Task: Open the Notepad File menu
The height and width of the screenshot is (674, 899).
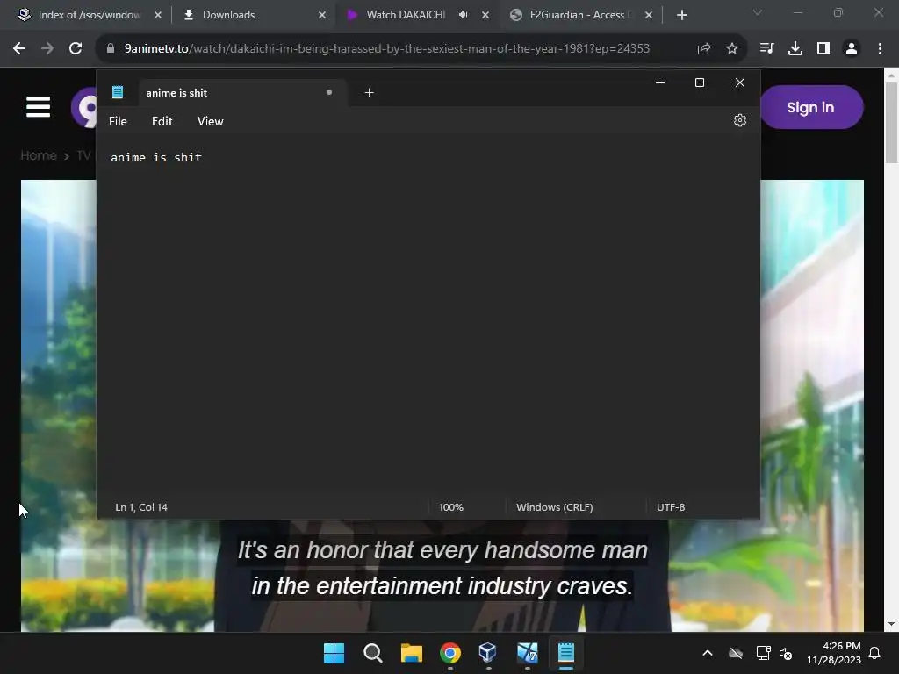Action: point(119,121)
